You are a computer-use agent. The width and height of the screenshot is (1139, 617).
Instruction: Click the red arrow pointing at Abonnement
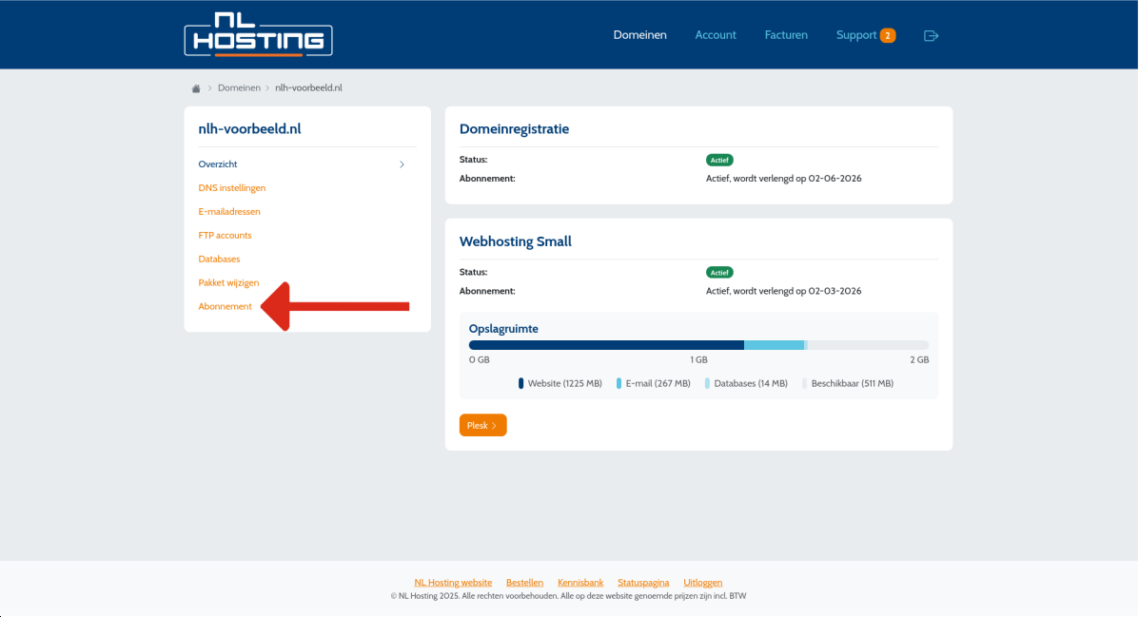click(333, 306)
